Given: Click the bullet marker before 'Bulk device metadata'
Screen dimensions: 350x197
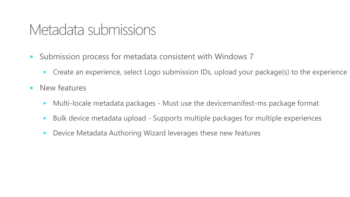Looking at the screenshot, I should coord(45,118).
